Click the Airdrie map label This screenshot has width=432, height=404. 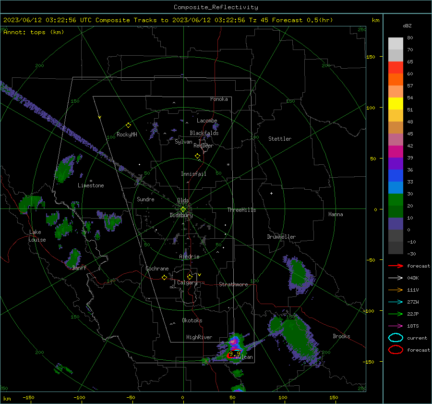pos(189,257)
